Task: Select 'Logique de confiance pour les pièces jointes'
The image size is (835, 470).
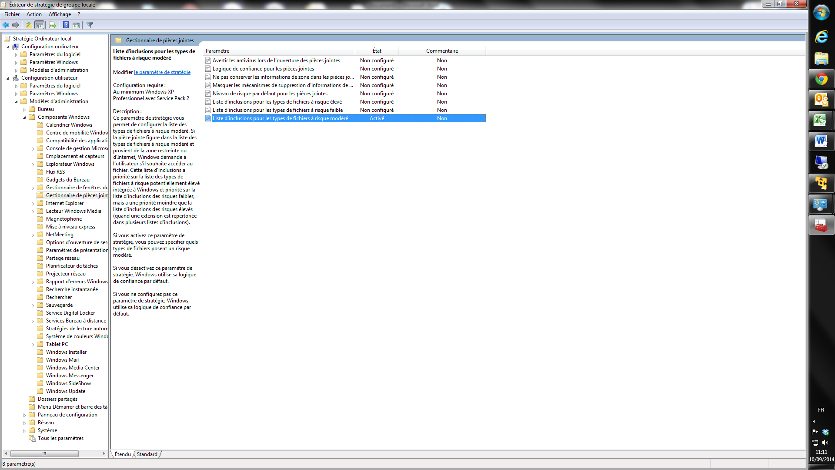Action: [x=263, y=69]
